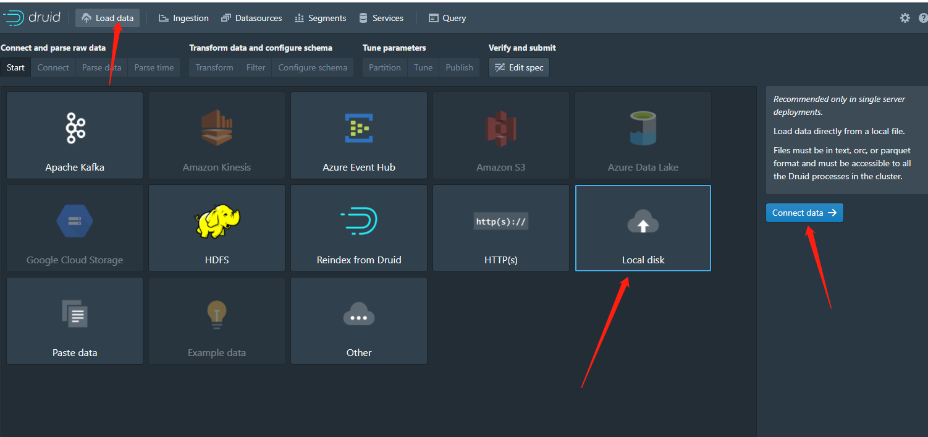
Task: Switch to the Start step tab
Action: pos(15,67)
